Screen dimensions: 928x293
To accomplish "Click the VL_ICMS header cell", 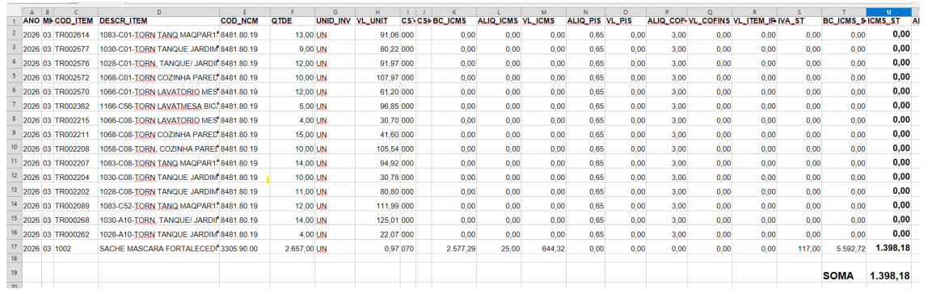I will click(543, 21).
